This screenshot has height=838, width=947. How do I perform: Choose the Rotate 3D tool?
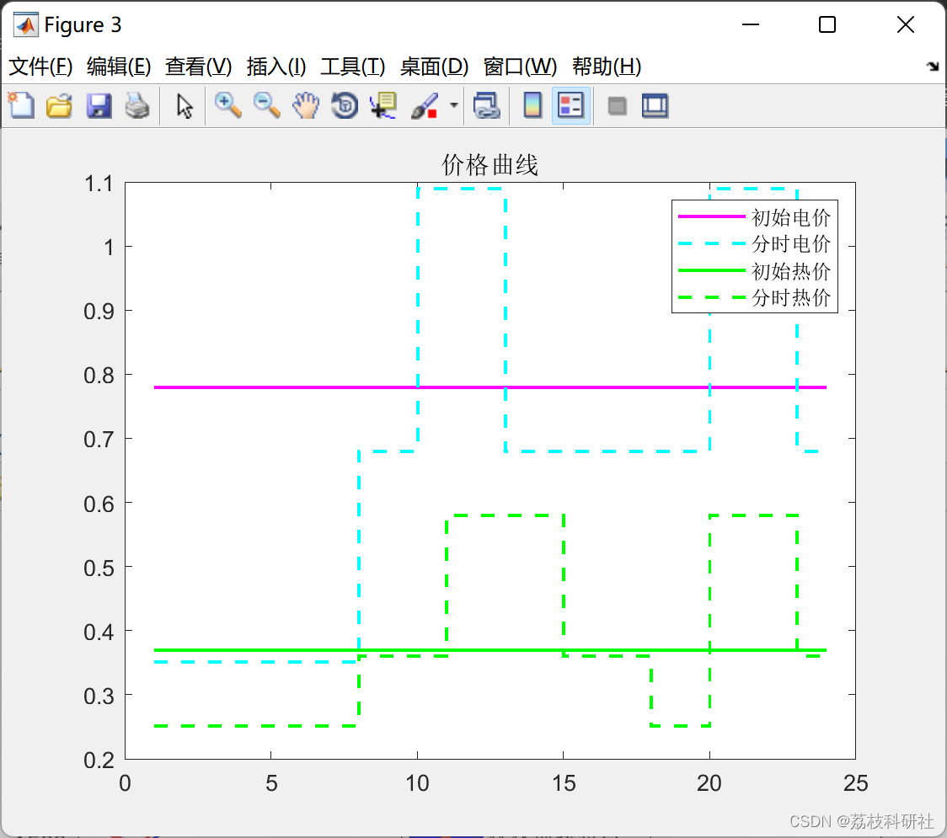click(345, 105)
